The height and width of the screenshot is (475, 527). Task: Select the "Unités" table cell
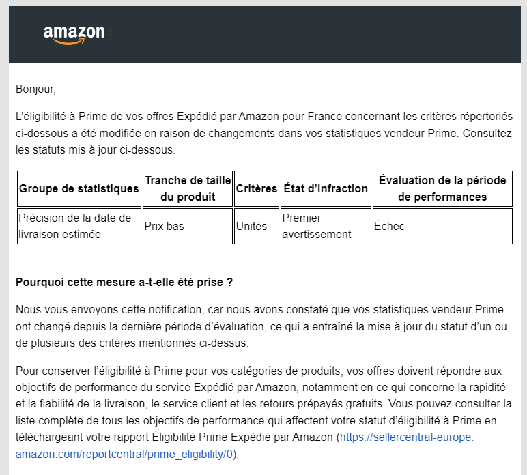(257, 226)
